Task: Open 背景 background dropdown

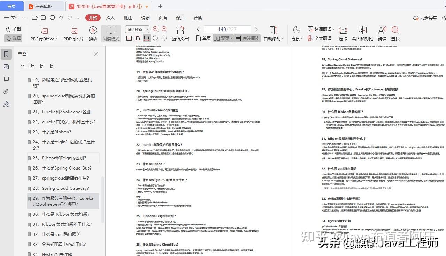Action: pos(297,34)
